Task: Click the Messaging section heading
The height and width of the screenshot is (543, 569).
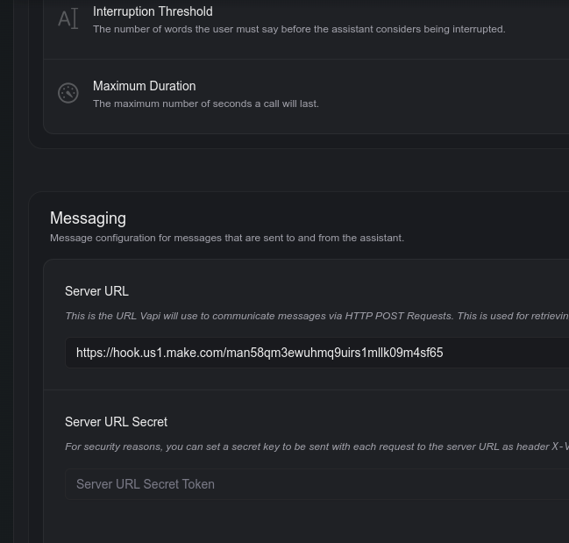Action: point(88,218)
